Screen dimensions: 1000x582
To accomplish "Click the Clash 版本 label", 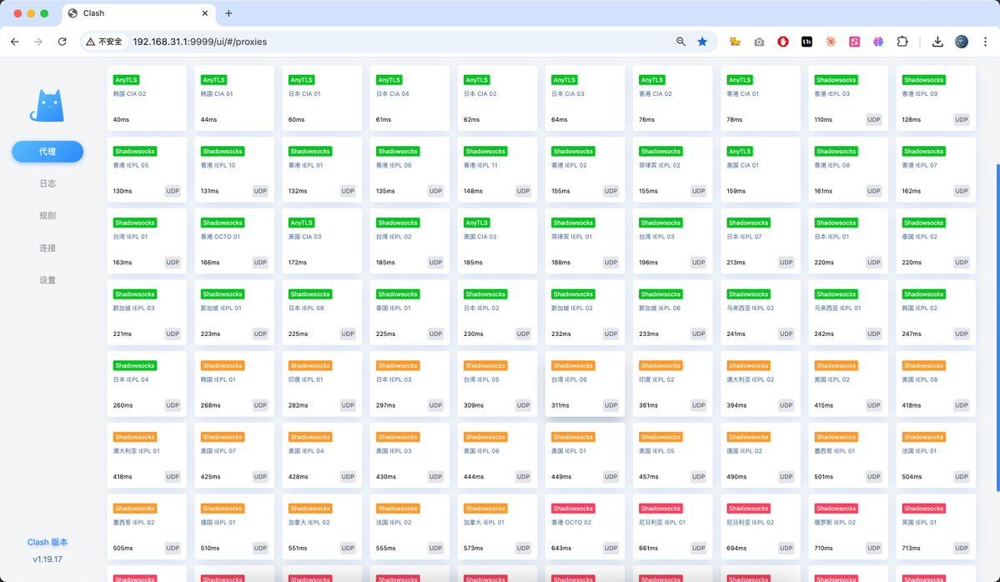I will 48,542.
